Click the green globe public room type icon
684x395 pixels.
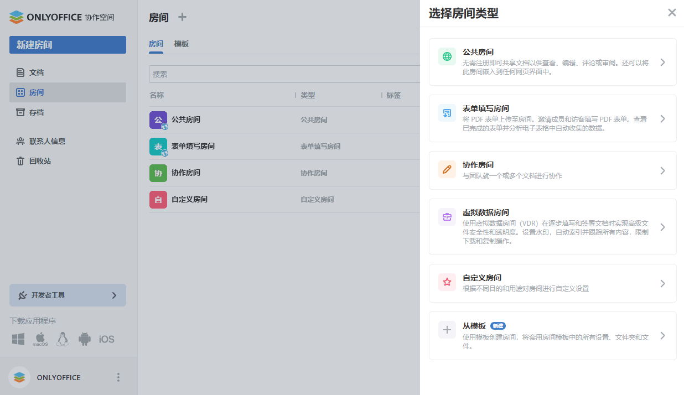point(447,56)
